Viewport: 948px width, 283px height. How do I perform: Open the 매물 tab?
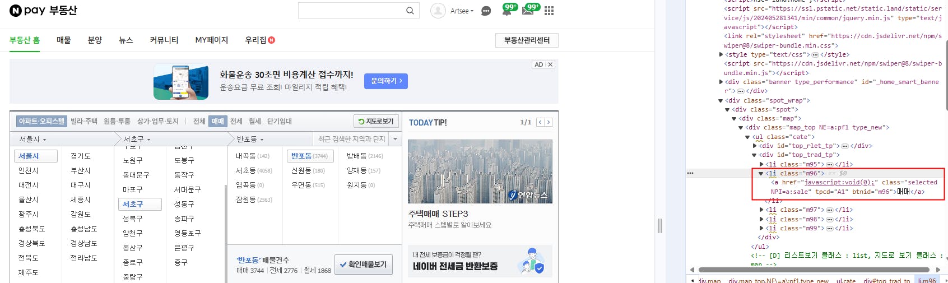64,40
